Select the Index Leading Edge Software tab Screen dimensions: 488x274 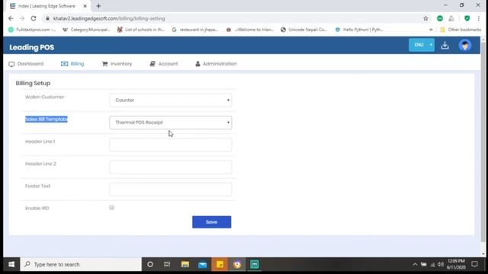[x=47, y=6]
